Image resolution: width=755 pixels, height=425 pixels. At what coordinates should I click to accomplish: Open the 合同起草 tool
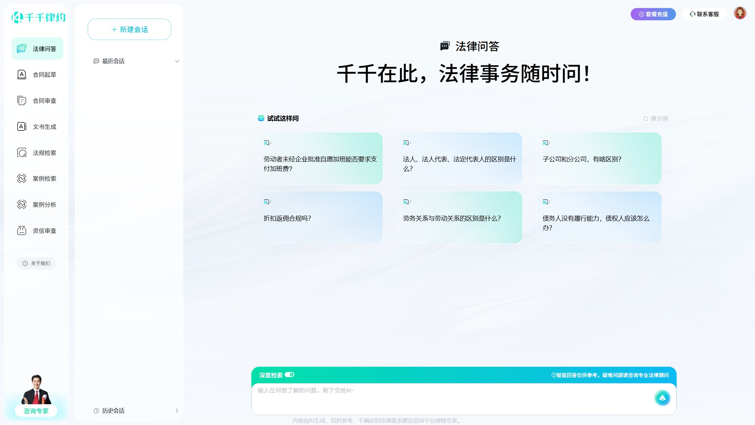click(x=37, y=74)
